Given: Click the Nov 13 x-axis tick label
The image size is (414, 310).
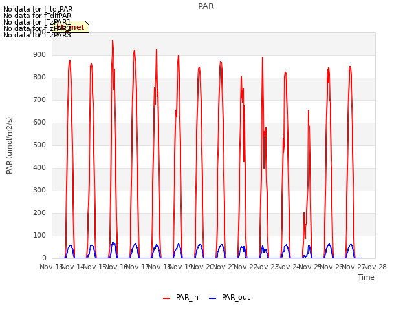Looking at the screenshot, I should click(50, 267).
